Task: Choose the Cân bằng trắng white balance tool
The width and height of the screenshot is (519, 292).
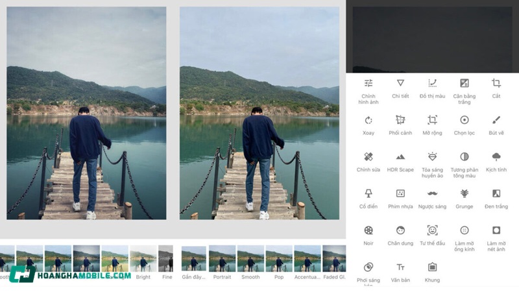Action: (464, 91)
